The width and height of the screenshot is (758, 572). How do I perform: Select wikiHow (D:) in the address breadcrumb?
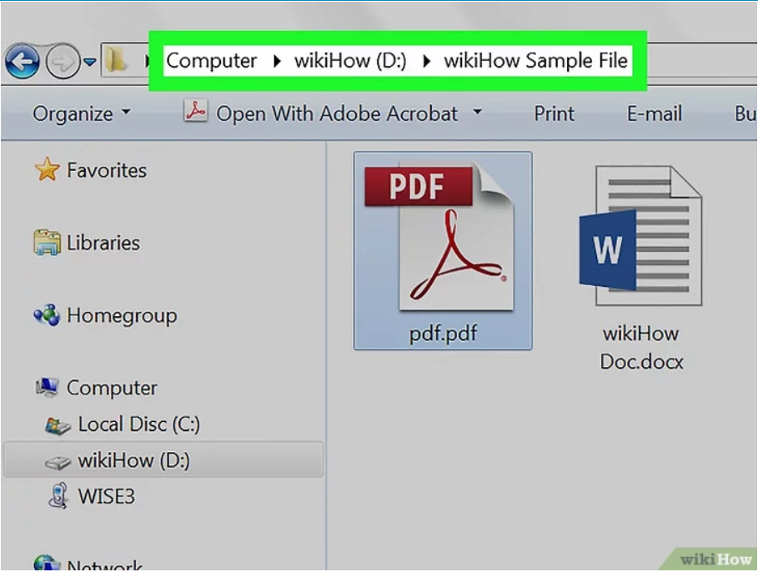point(350,61)
